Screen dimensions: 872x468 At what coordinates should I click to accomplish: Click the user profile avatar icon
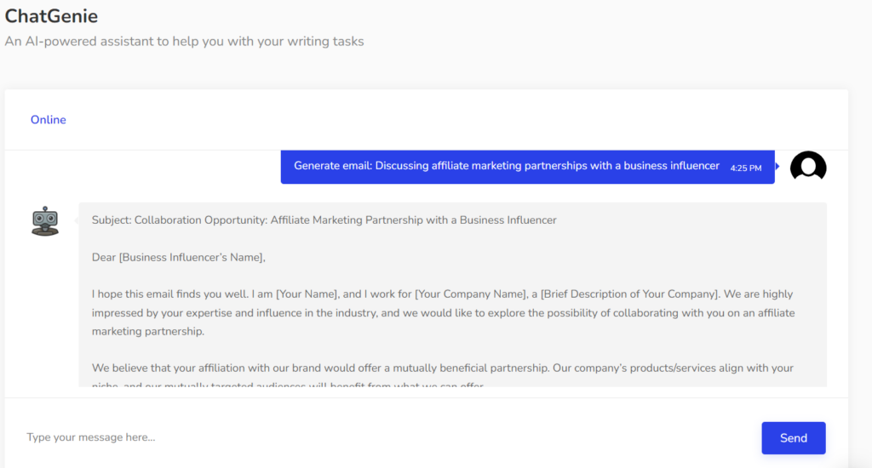pyautogui.click(x=808, y=167)
